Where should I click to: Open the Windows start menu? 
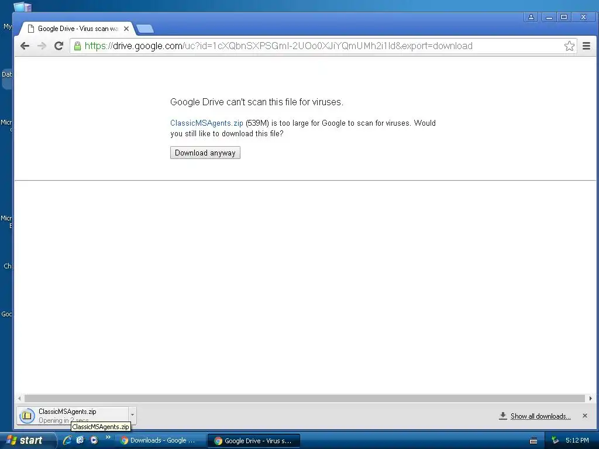27,440
